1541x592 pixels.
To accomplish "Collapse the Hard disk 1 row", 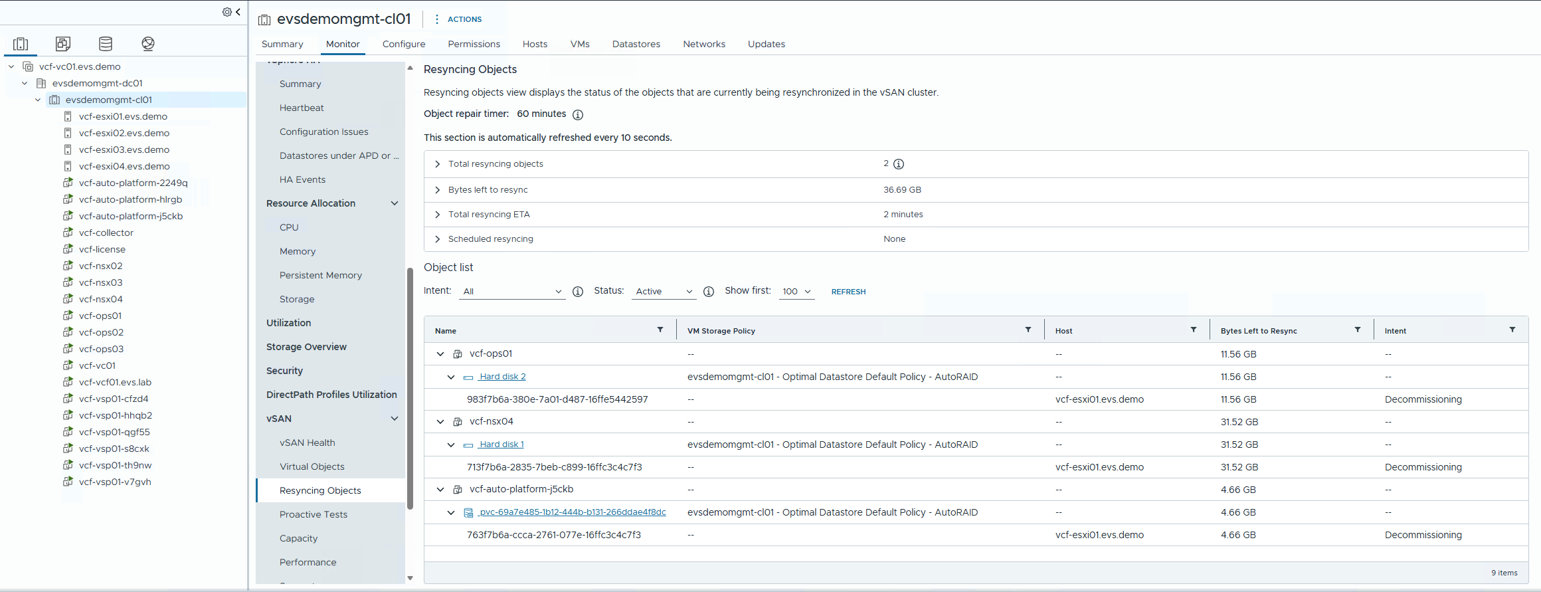I will pos(451,444).
